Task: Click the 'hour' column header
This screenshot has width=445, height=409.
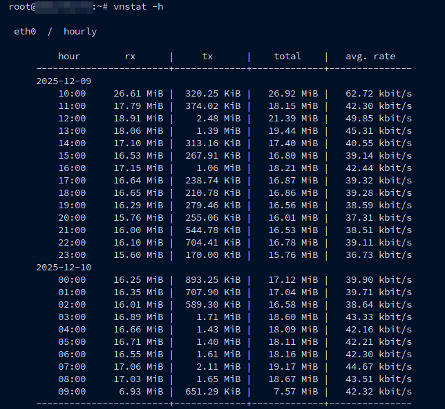Action: pyautogui.click(x=69, y=57)
